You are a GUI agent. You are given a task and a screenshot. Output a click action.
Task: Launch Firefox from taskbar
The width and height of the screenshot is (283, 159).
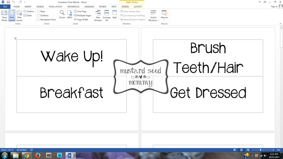38,155
